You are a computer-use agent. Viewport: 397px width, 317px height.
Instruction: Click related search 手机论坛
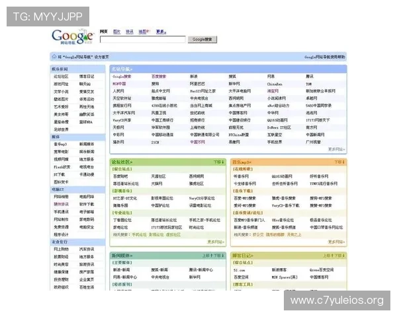pos(139,234)
